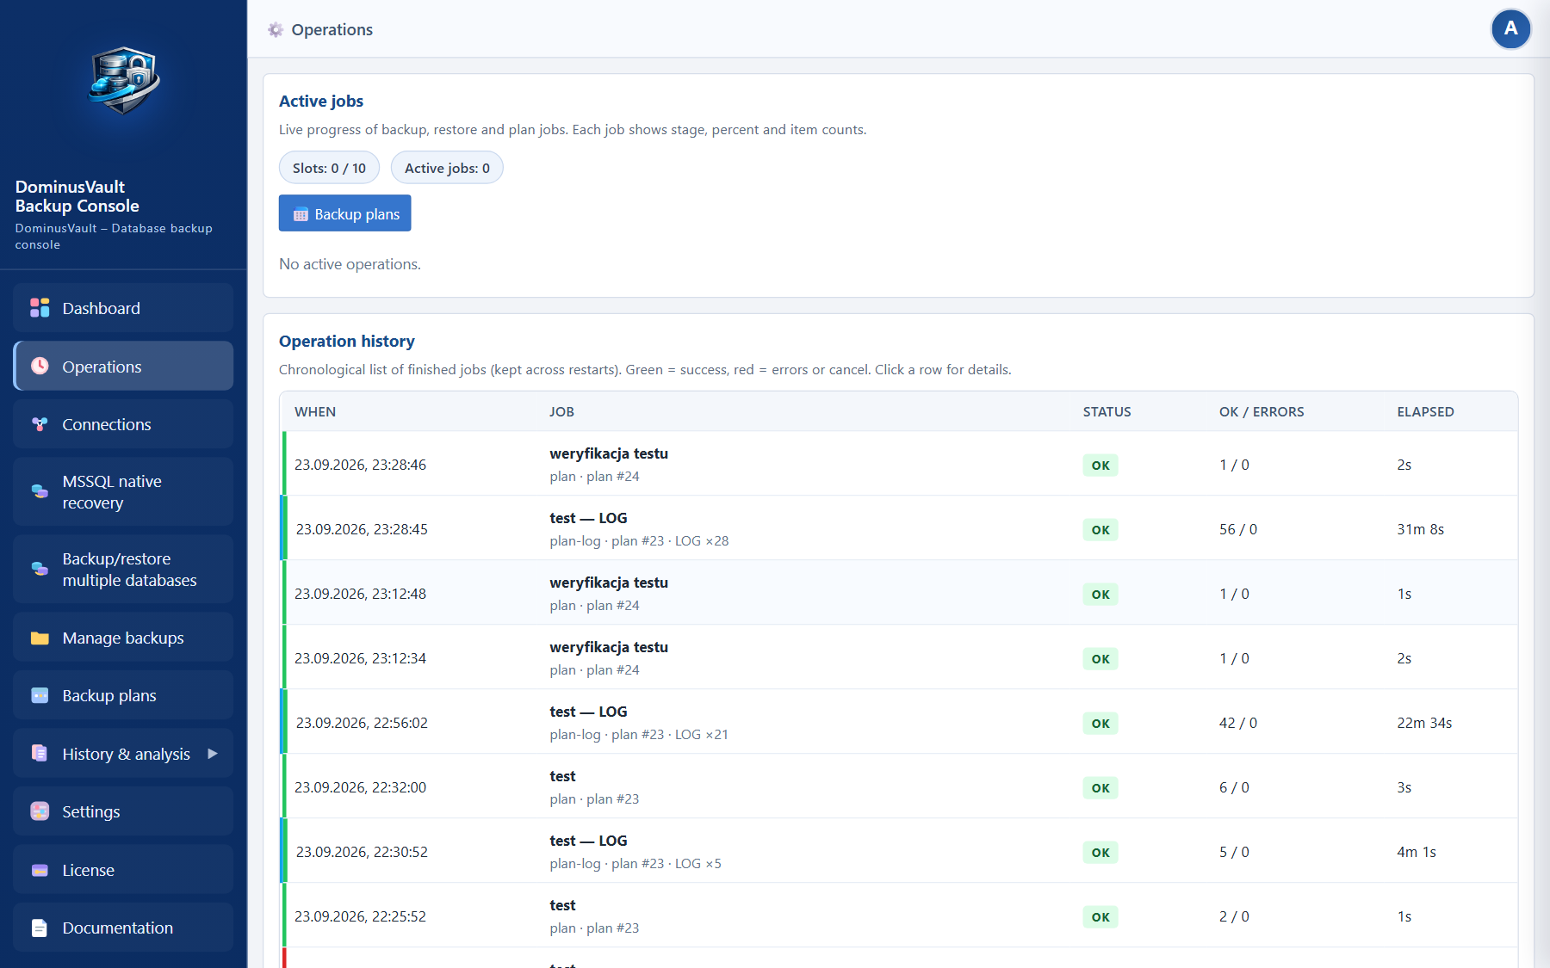Screen dimensions: 1550x968
Task: Click the Operations clock icon
Action: [x=40, y=367]
